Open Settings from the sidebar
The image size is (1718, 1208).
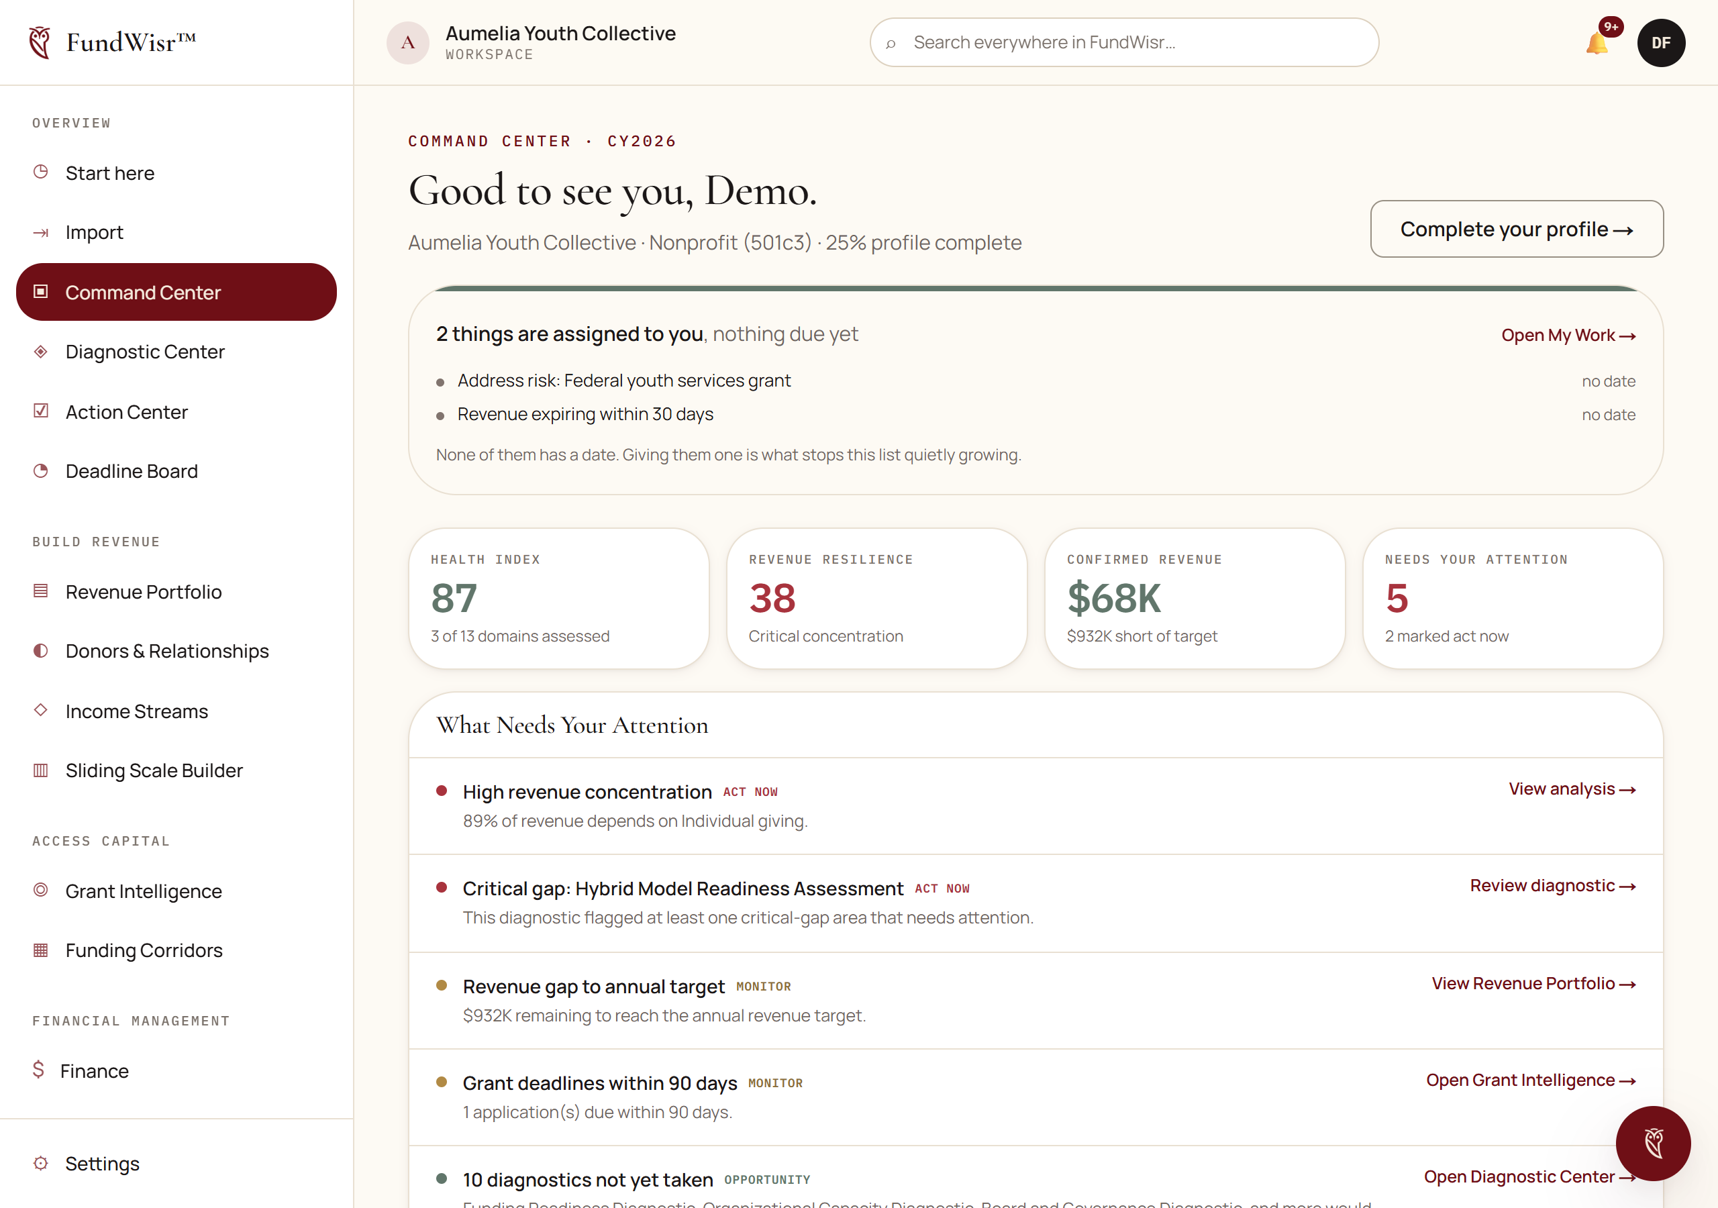pyautogui.click(x=176, y=1164)
